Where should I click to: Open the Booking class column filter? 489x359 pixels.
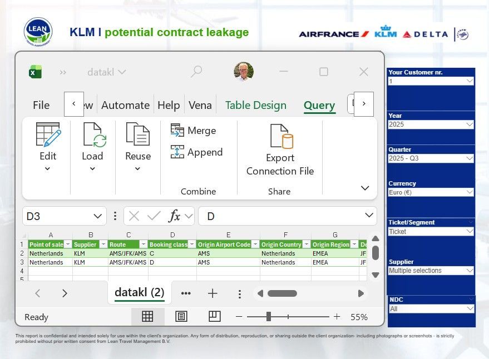192,245
